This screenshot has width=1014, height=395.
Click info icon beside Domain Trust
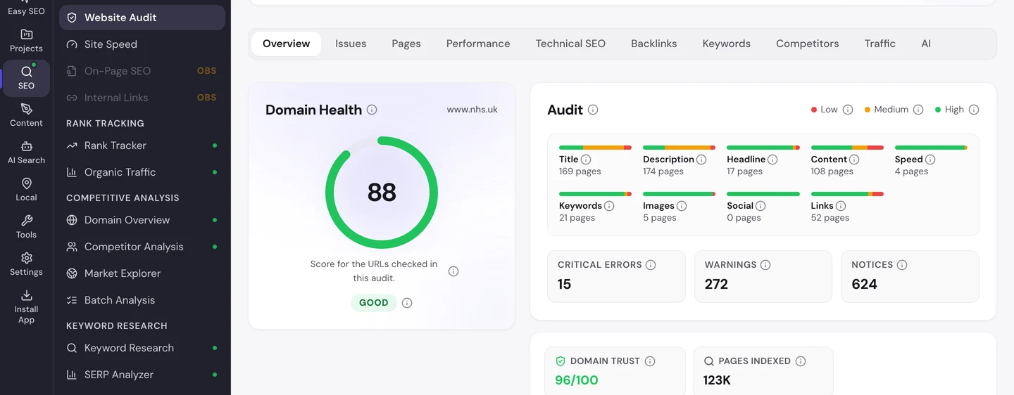click(x=650, y=361)
